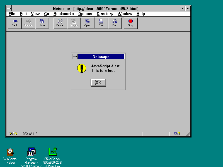Open the Directory menu
This screenshot has width=223, height=167.
point(105,14)
